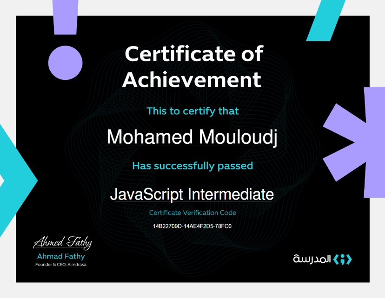Click the underline beneath Mohamed Mouloudj

tap(192, 146)
